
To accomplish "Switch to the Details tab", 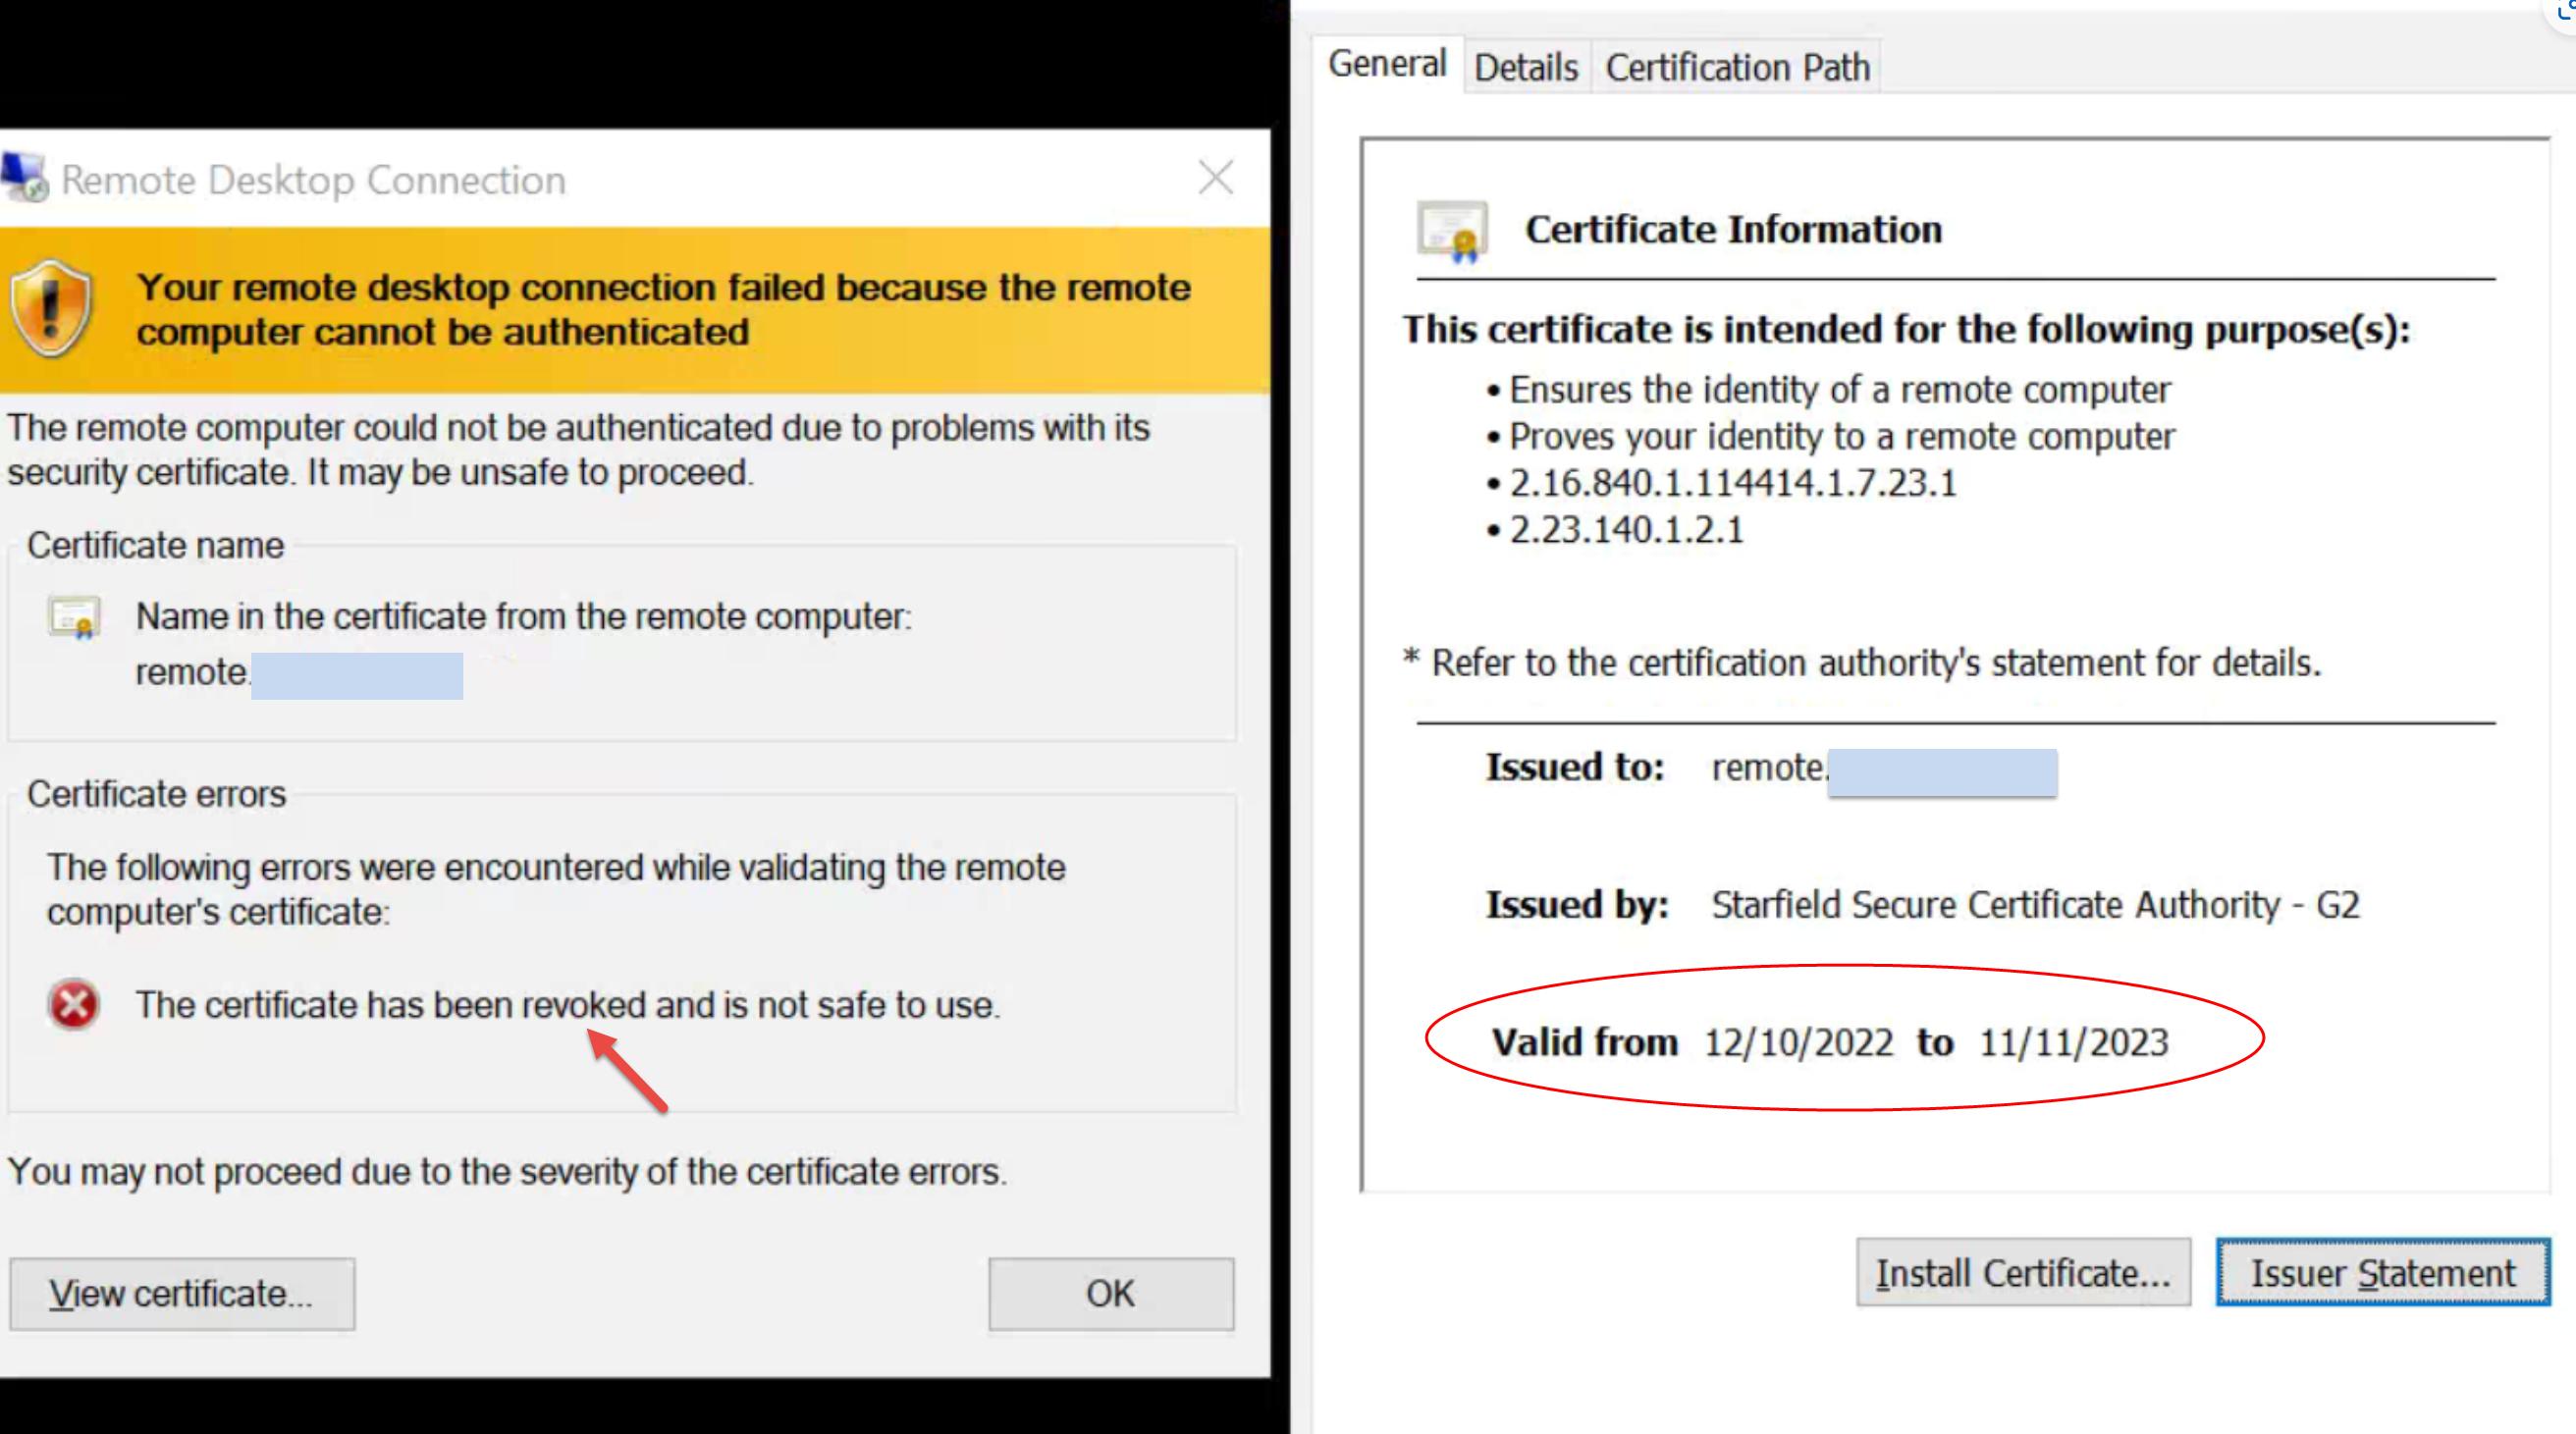I will click(1526, 68).
